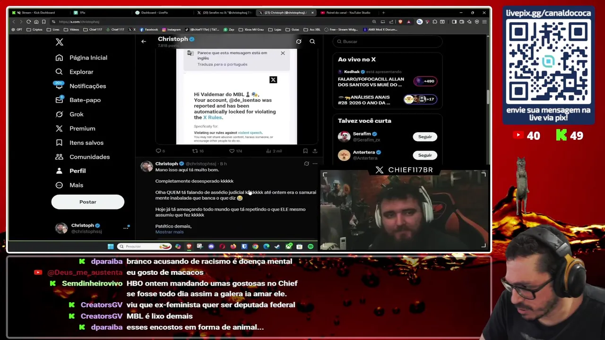Viewport: 605px width, 340px height.
Task: View analytics icon on the top post
Action: 268,151
